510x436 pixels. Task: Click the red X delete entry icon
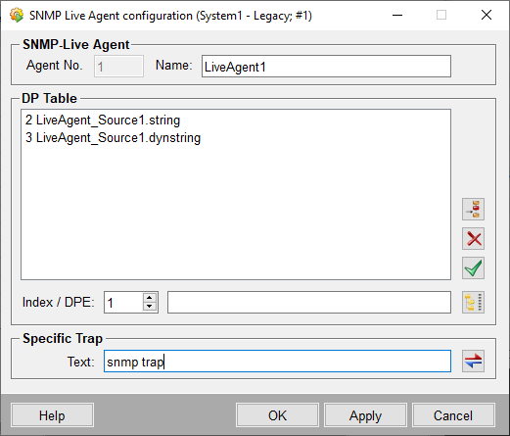(473, 239)
